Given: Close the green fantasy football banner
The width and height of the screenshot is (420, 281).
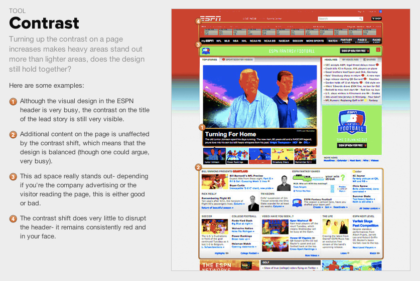Looking at the screenshot, I should [378, 50].
